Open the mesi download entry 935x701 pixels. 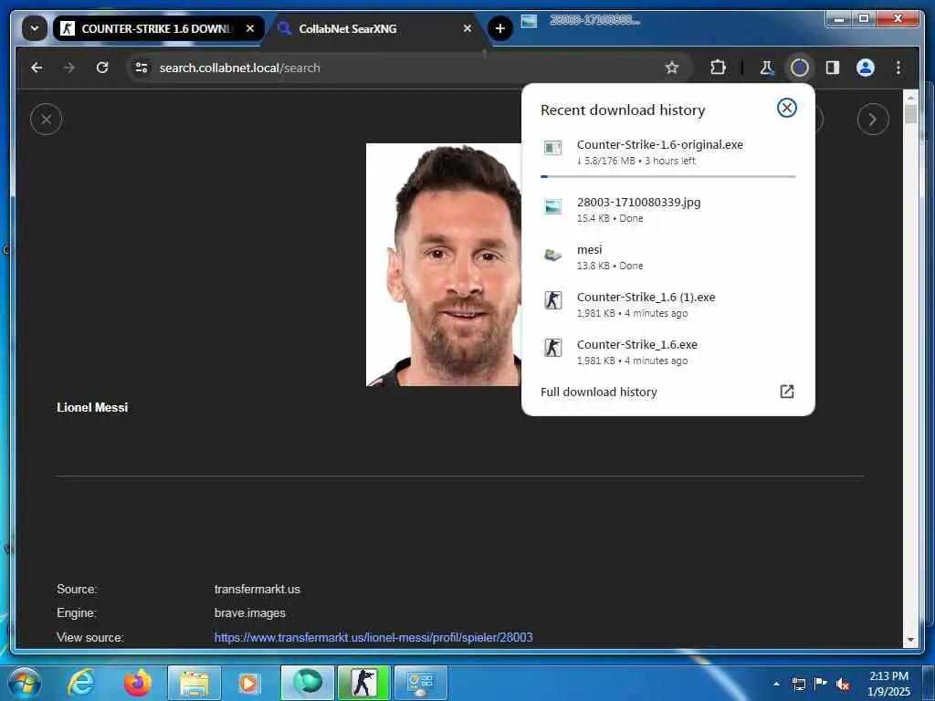pos(667,256)
